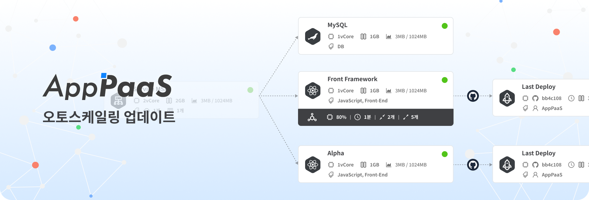Click the "MySQL" card title
Screen dimensions: 589x200
(337, 25)
